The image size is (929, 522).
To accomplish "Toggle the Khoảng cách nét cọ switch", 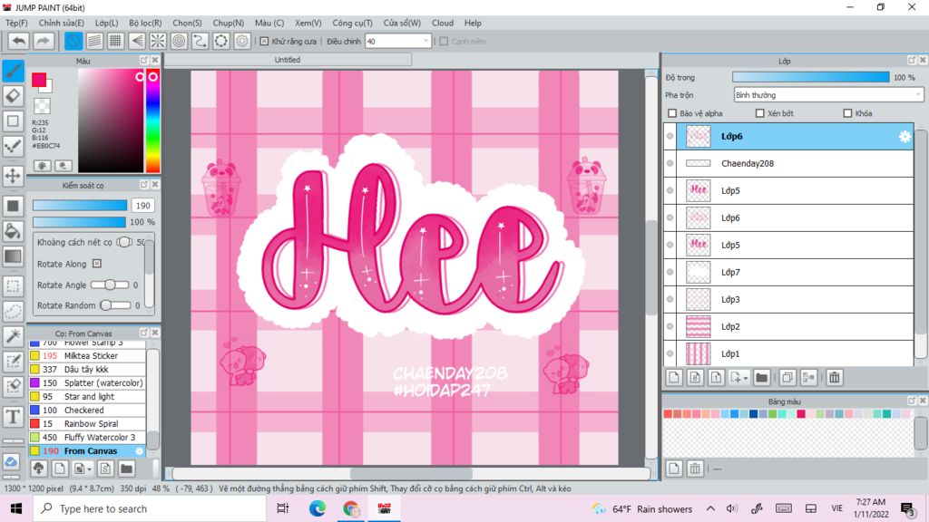I will (x=124, y=242).
